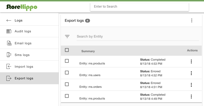204x106 pixels.
Task: Open actions menu for the ms.users row
Action: pyautogui.click(x=191, y=73)
